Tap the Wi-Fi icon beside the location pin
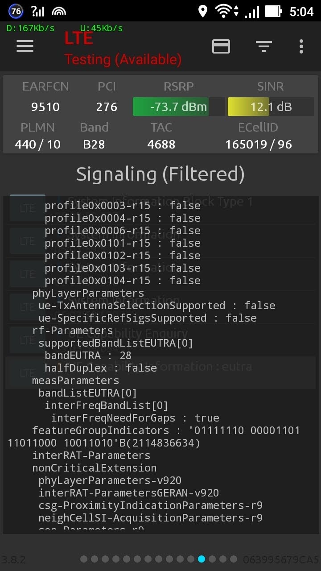321x571 pixels. [224, 11]
